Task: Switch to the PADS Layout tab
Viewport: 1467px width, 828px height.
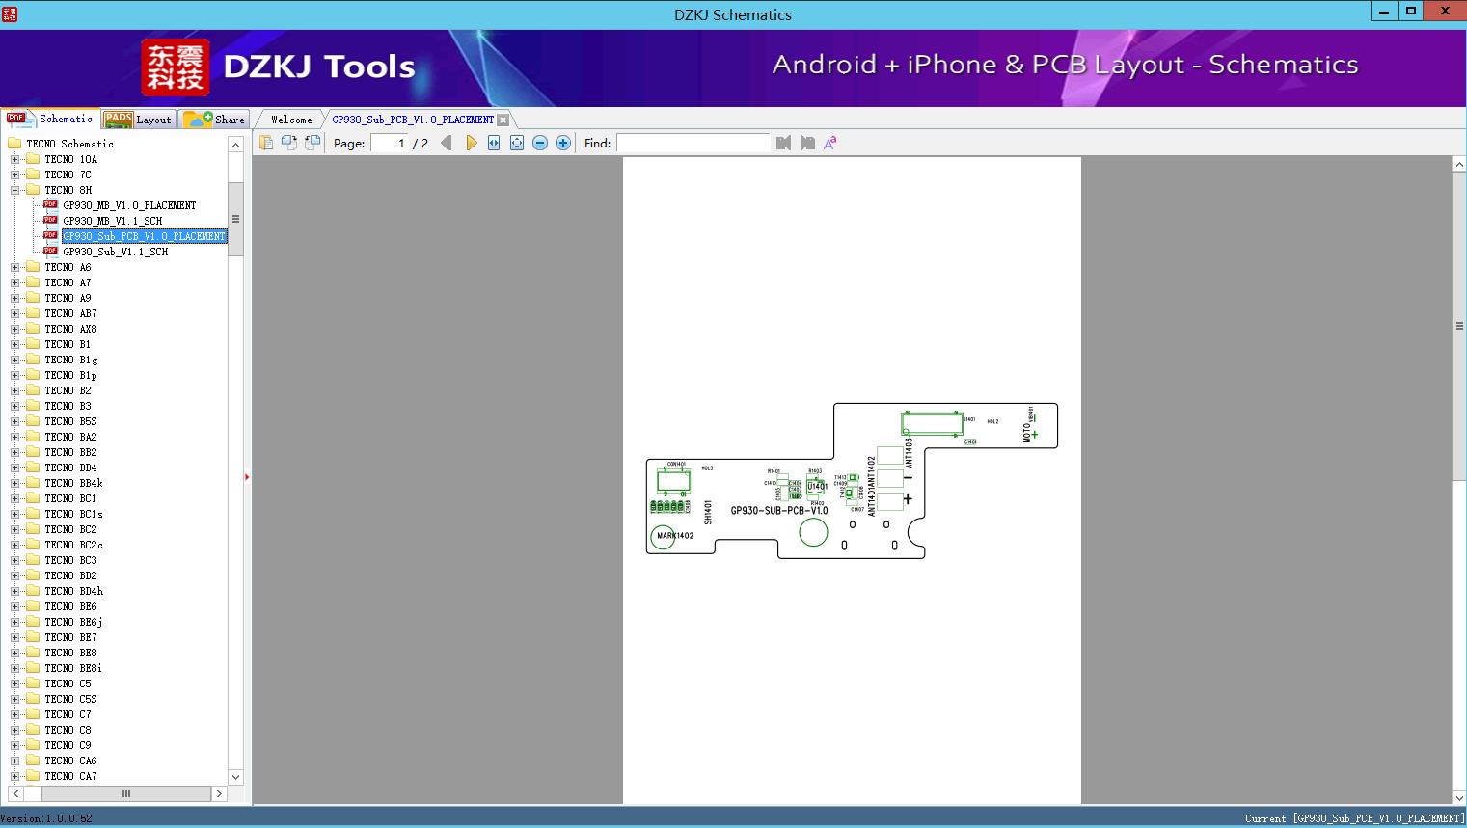Action: point(138,120)
